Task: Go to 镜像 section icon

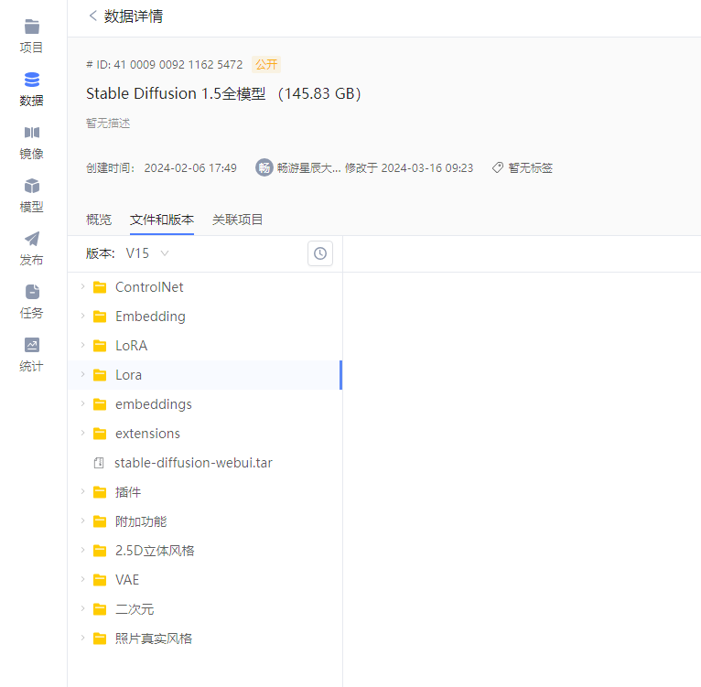Action: 32,133
